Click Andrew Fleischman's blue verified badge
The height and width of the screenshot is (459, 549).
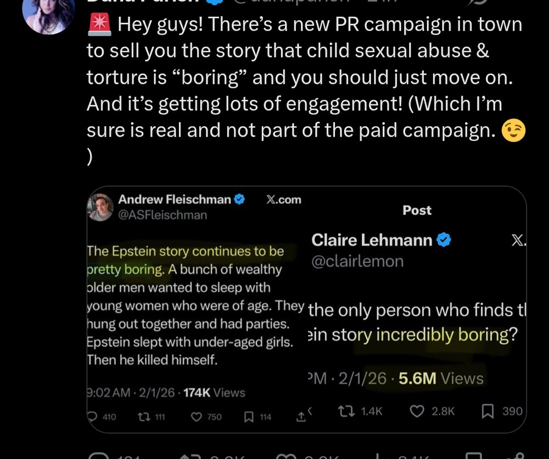pos(239,200)
